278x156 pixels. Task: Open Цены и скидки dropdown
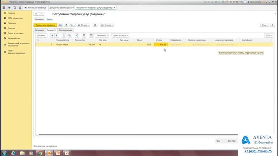(x=120, y=36)
